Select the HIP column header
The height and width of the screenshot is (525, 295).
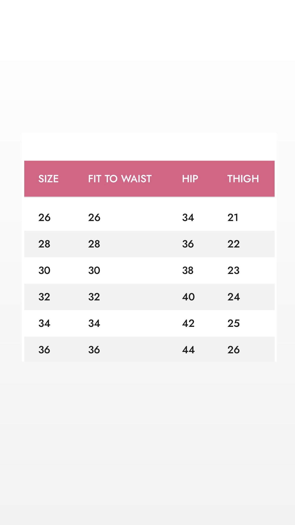tap(190, 179)
